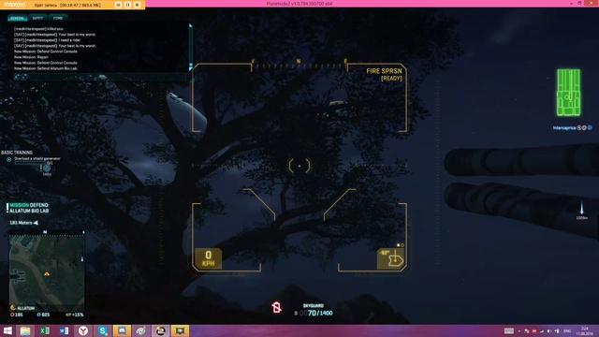Click the Overload a shield generator objective
599x337 pixels.
(x=37, y=158)
